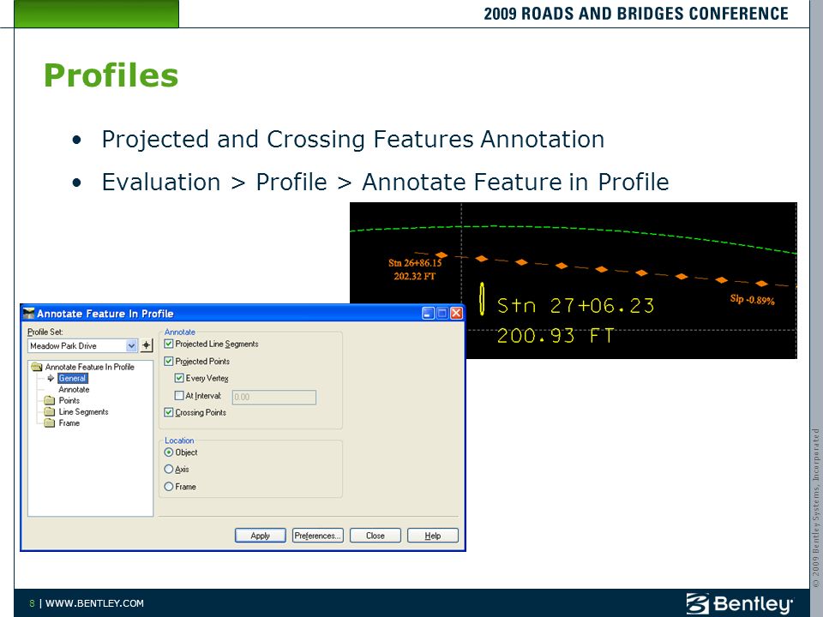Click the profile locator target button beside Profile Set
The height and width of the screenshot is (617, 823).
147,345
